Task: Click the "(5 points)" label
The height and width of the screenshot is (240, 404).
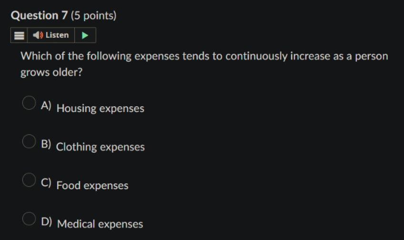Action: pos(94,16)
